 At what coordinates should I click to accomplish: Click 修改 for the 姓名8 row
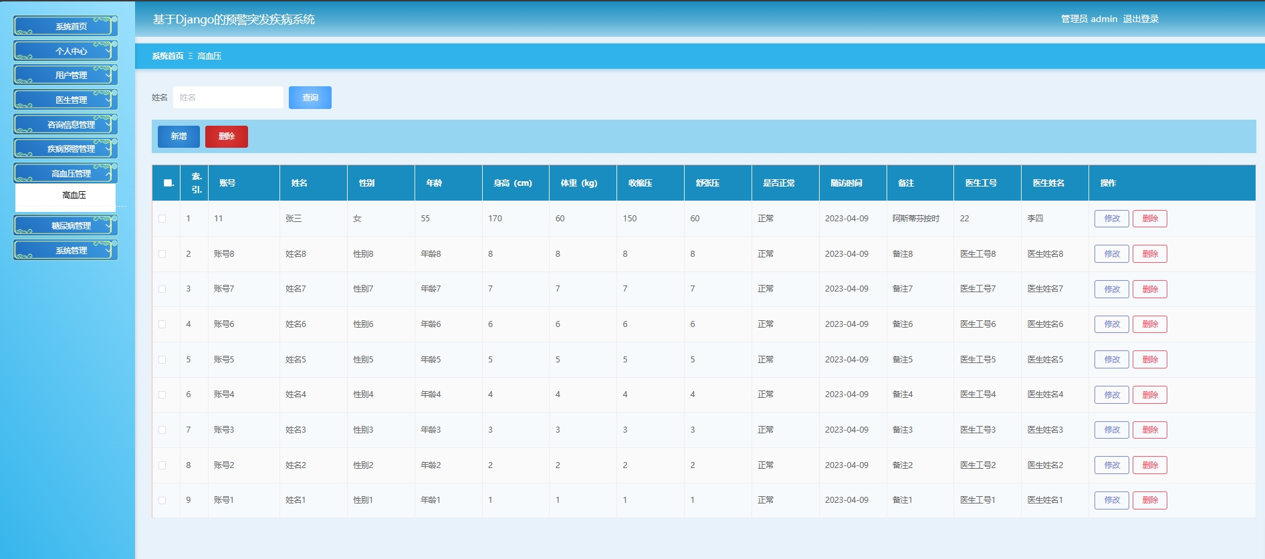click(1112, 254)
